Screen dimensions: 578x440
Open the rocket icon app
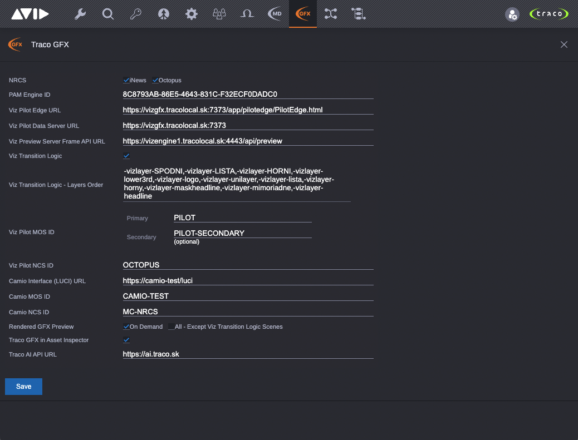[164, 14]
